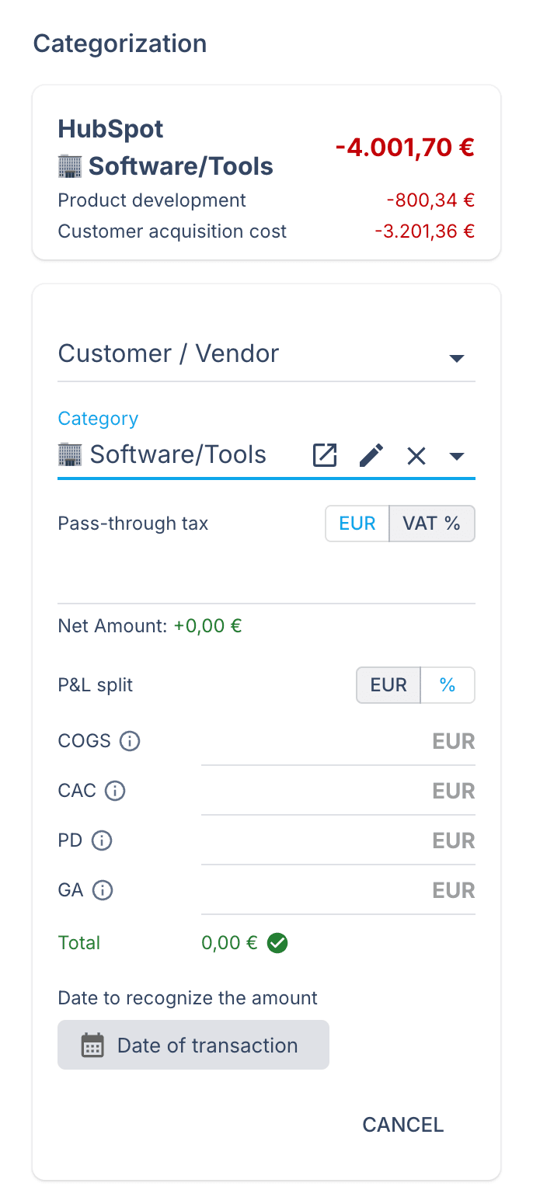Set P&L split to percent mode

click(448, 685)
